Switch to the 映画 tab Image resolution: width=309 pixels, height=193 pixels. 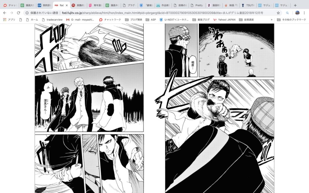pos(231,5)
